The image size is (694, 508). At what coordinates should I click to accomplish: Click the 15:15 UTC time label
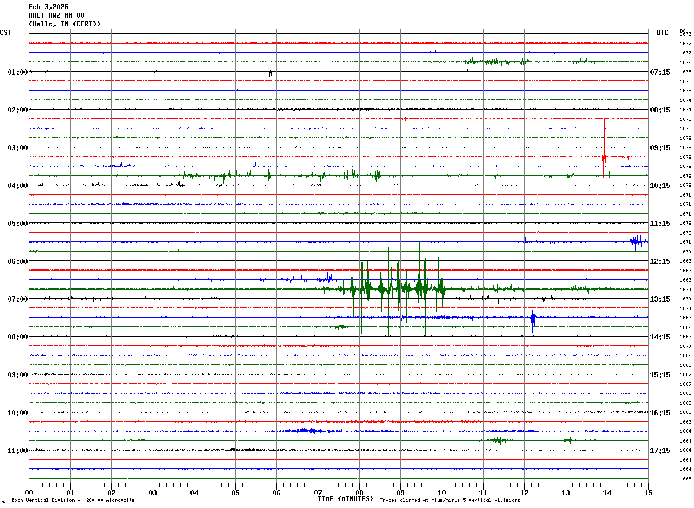(x=660, y=375)
